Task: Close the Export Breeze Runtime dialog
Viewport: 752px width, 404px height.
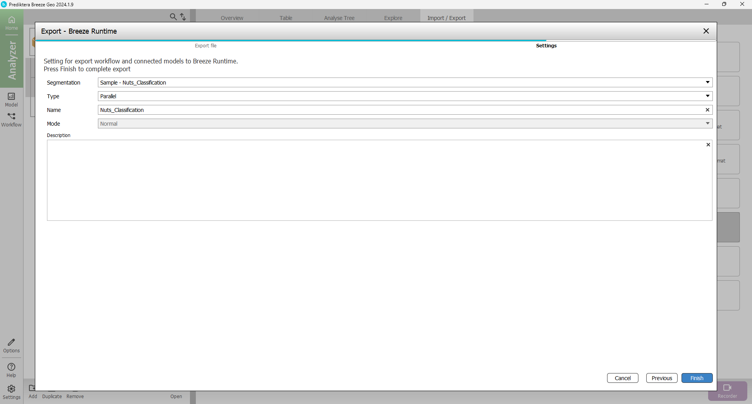Action: point(706,31)
